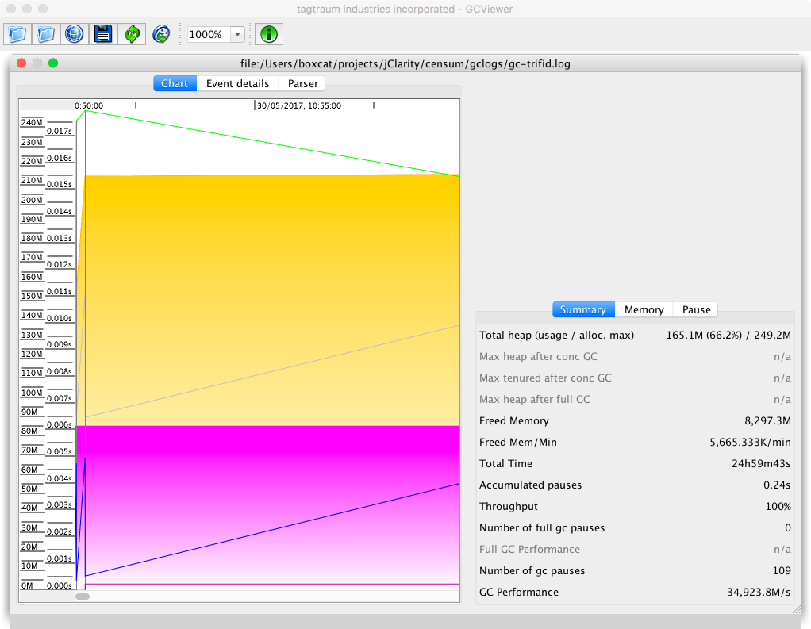Expand the zoom level dropdown arrow
The width and height of the screenshot is (811, 629).
[237, 34]
